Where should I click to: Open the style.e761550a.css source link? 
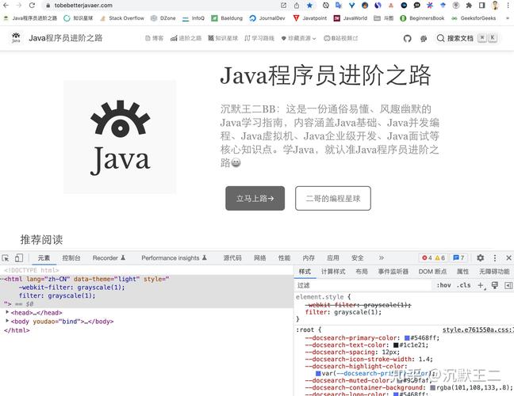[478, 330]
